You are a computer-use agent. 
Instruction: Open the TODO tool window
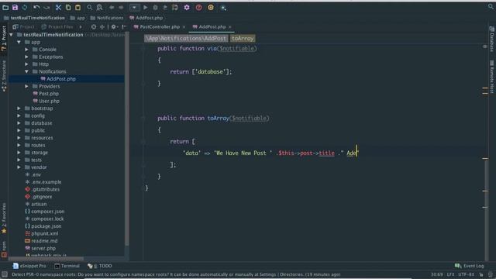pyautogui.click(x=100, y=266)
